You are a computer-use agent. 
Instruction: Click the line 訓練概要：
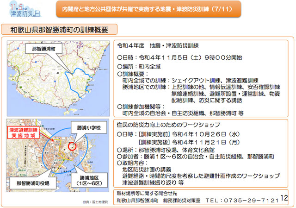click(x=133, y=74)
